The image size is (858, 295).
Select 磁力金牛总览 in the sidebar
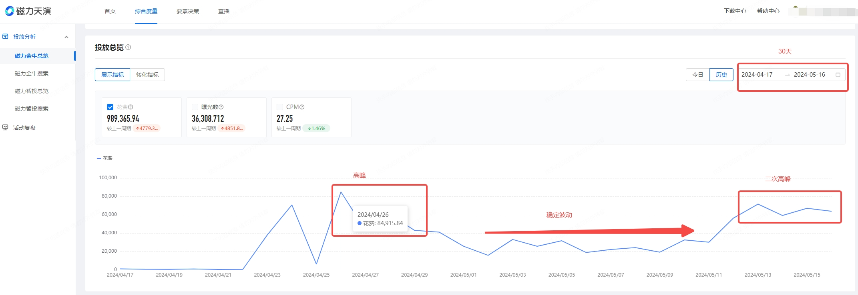click(32, 56)
